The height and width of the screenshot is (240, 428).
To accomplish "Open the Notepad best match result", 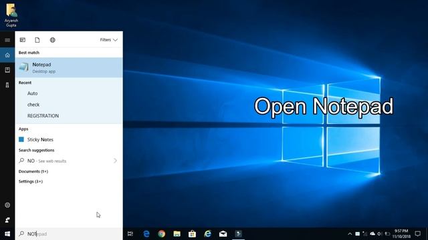I will pyautogui.click(x=69, y=67).
